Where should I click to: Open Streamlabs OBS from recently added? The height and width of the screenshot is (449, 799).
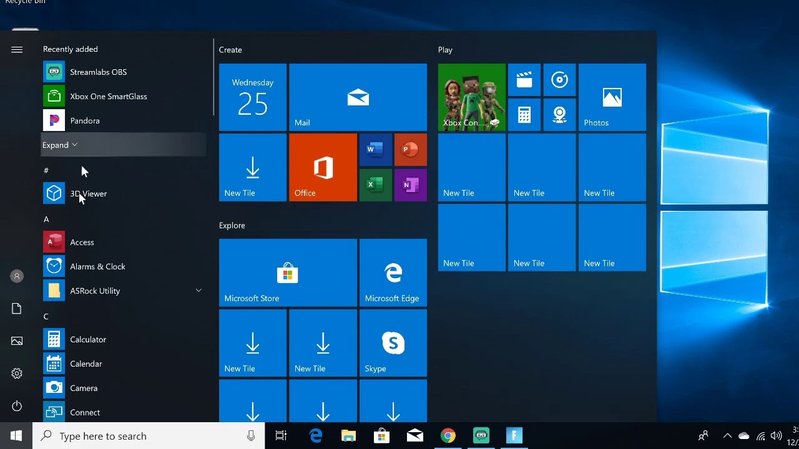pyautogui.click(x=124, y=72)
